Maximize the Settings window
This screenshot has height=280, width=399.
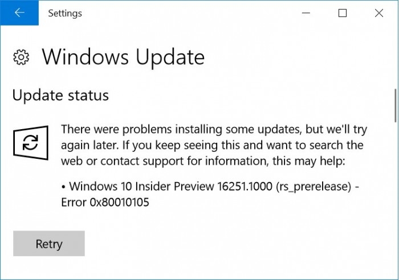pyautogui.click(x=343, y=13)
